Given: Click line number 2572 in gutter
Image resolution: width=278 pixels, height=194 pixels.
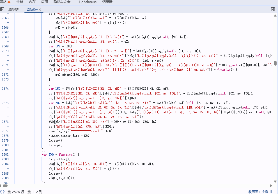Looking at the screenshot, I should coord(5,75).
